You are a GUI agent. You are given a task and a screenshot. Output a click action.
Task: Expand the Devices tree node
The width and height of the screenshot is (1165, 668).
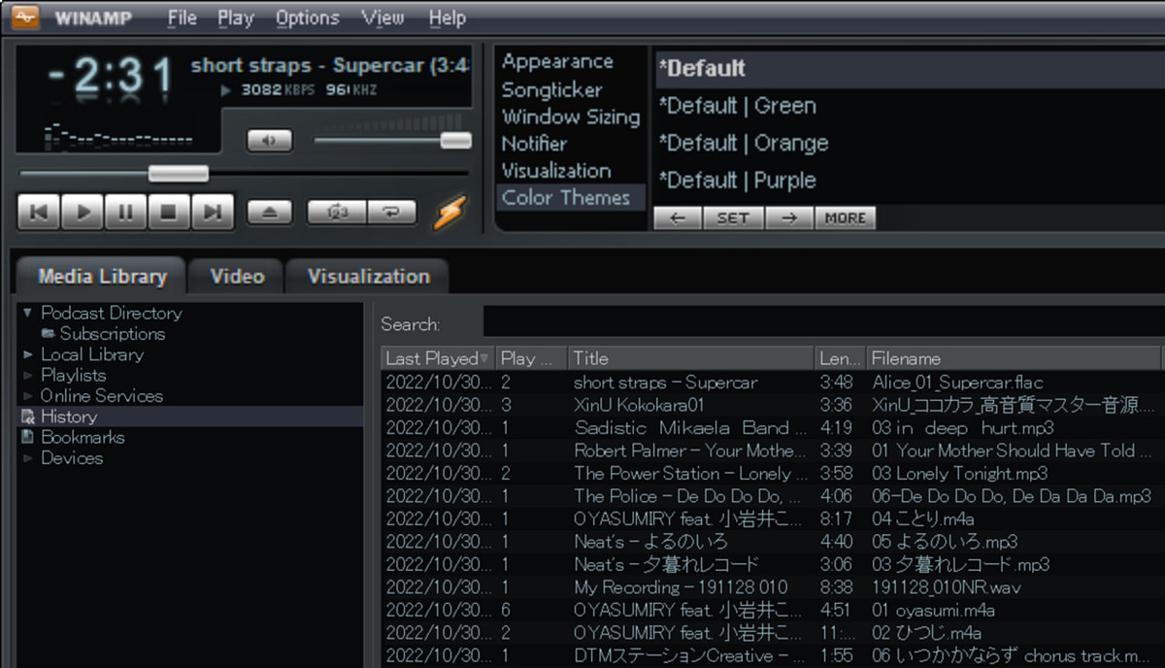pyautogui.click(x=27, y=458)
